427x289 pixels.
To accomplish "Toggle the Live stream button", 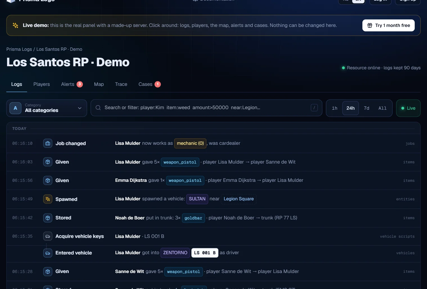I will click(x=408, y=108).
